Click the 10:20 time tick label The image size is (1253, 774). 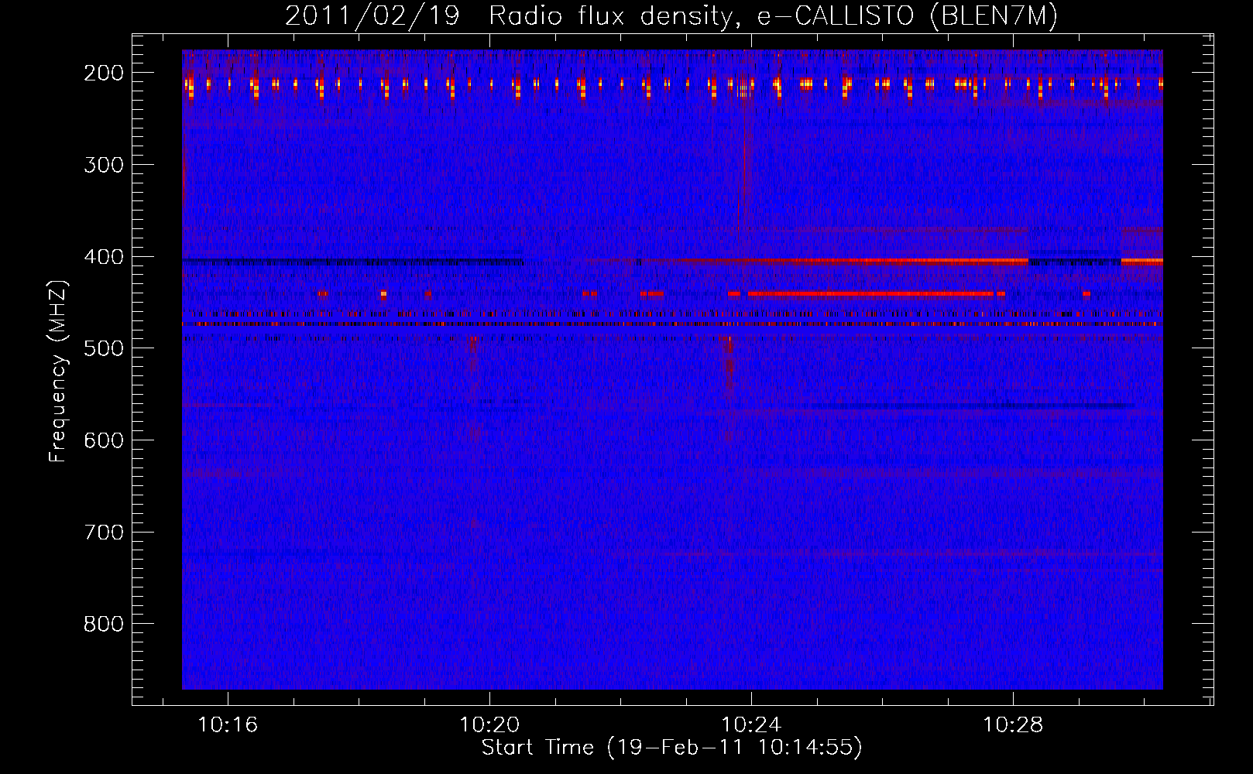pos(489,725)
